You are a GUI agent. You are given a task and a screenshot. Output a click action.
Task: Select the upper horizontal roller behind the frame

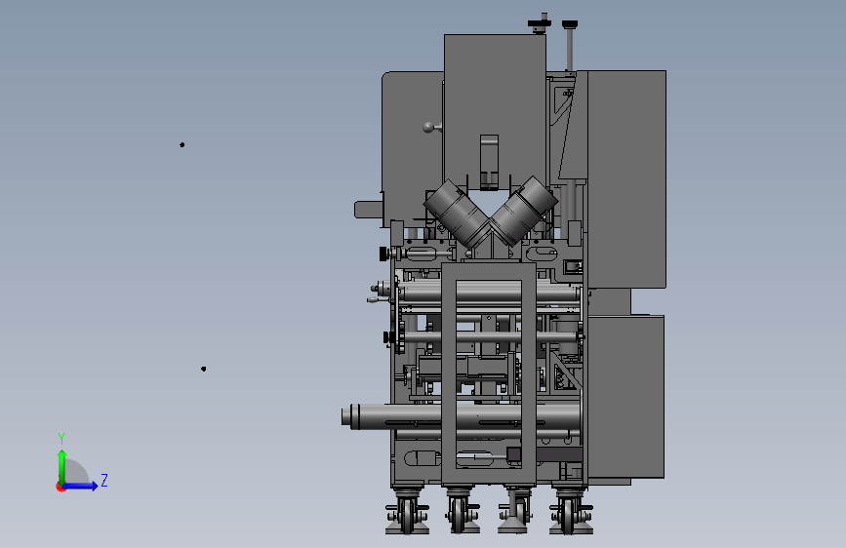click(488, 294)
